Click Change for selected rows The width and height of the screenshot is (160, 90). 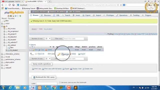[63, 54]
